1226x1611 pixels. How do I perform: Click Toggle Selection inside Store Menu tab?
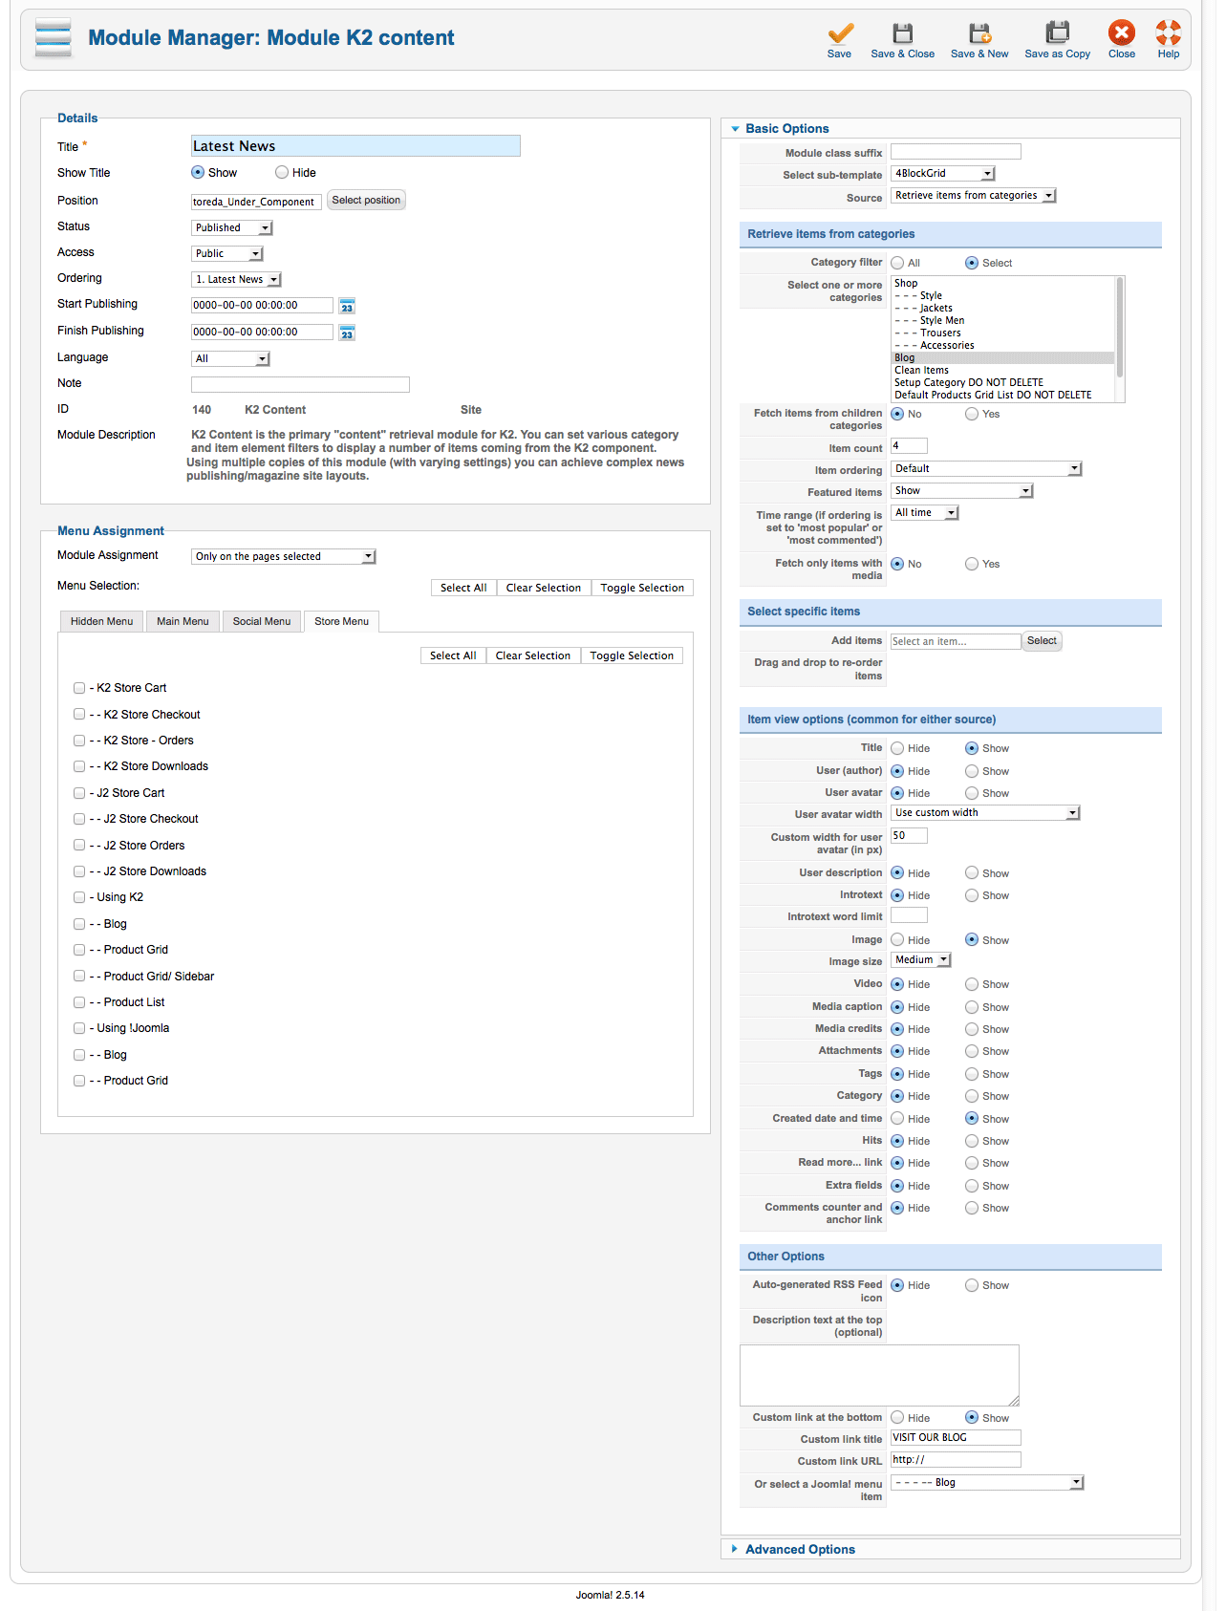(632, 655)
